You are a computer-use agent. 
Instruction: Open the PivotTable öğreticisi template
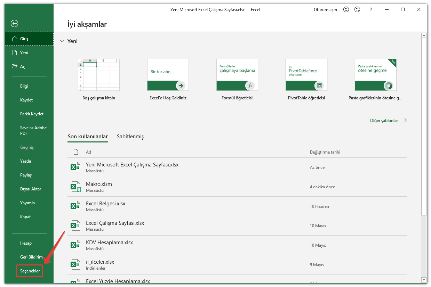[306, 75]
